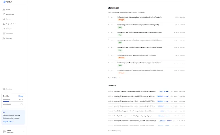Viewport: 220px width, 135px height.
Task: Click Milestone tag on Sprint 2 baseline commit
Action: (161, 106)
